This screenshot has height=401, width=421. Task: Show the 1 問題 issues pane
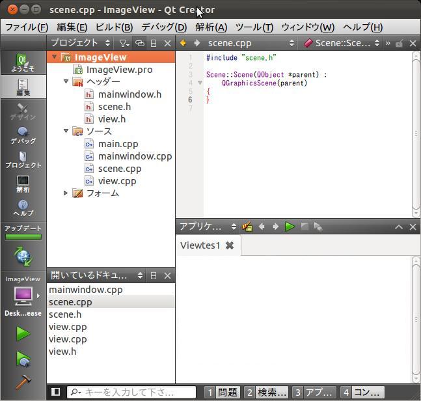223,393
